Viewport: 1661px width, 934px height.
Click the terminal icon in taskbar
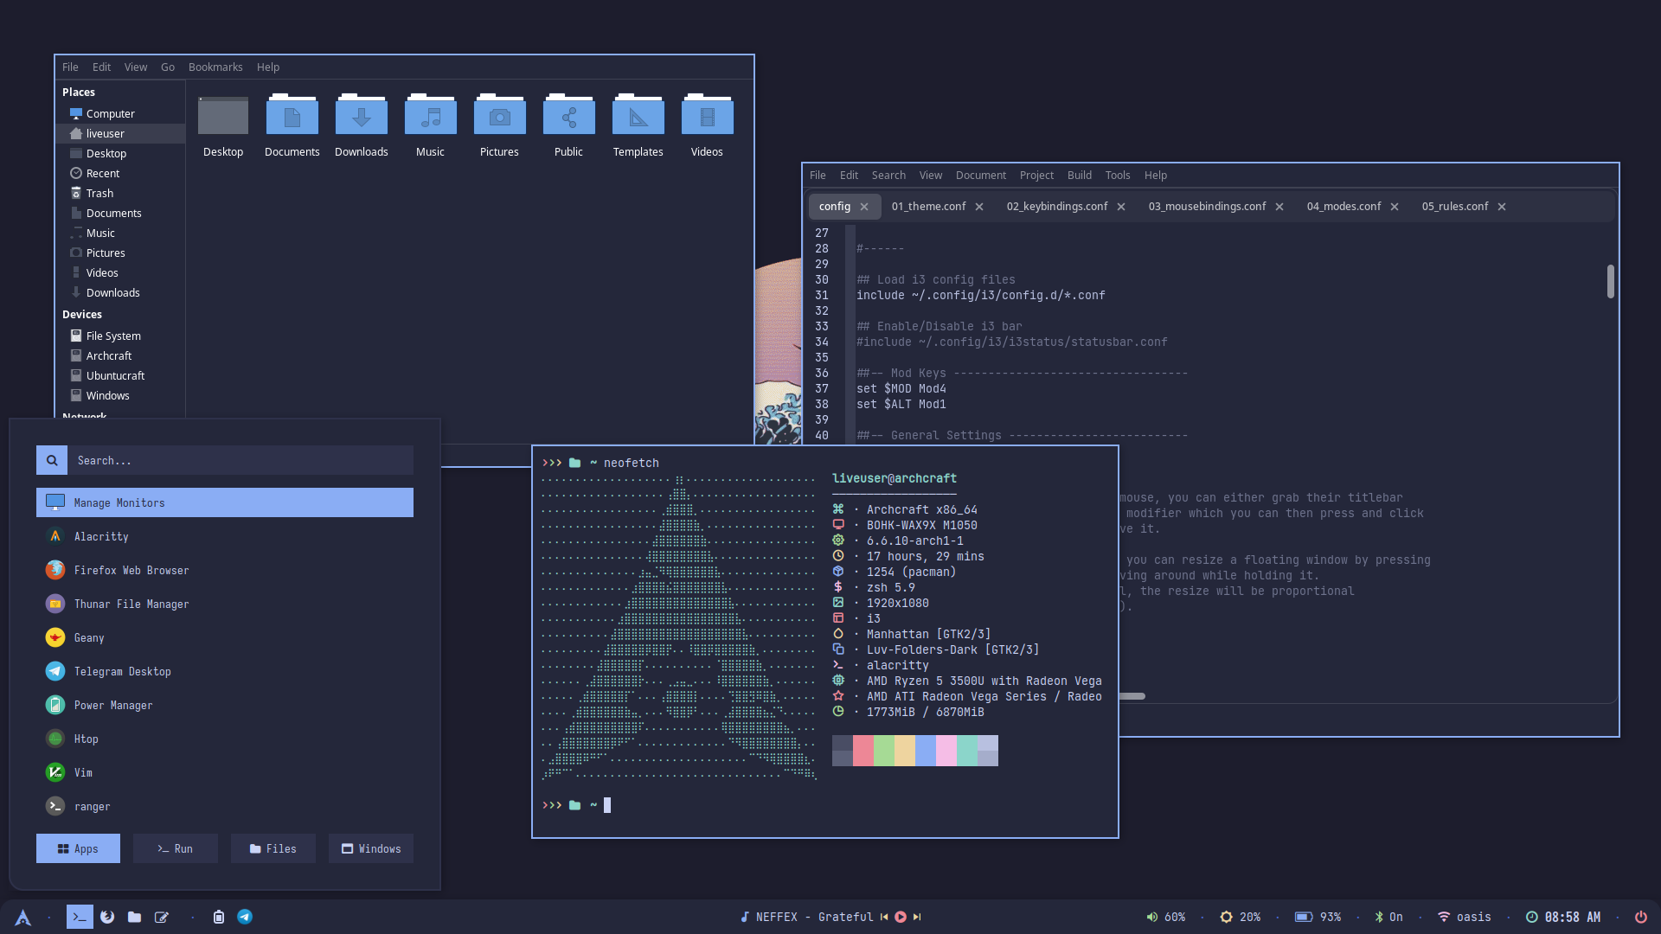click(x=80, y=917)
